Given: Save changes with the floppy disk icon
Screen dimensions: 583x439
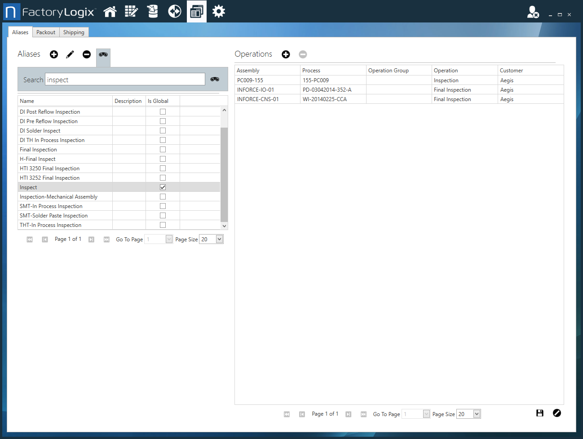Looking at the screenshot, I should [x=540, y=413].
